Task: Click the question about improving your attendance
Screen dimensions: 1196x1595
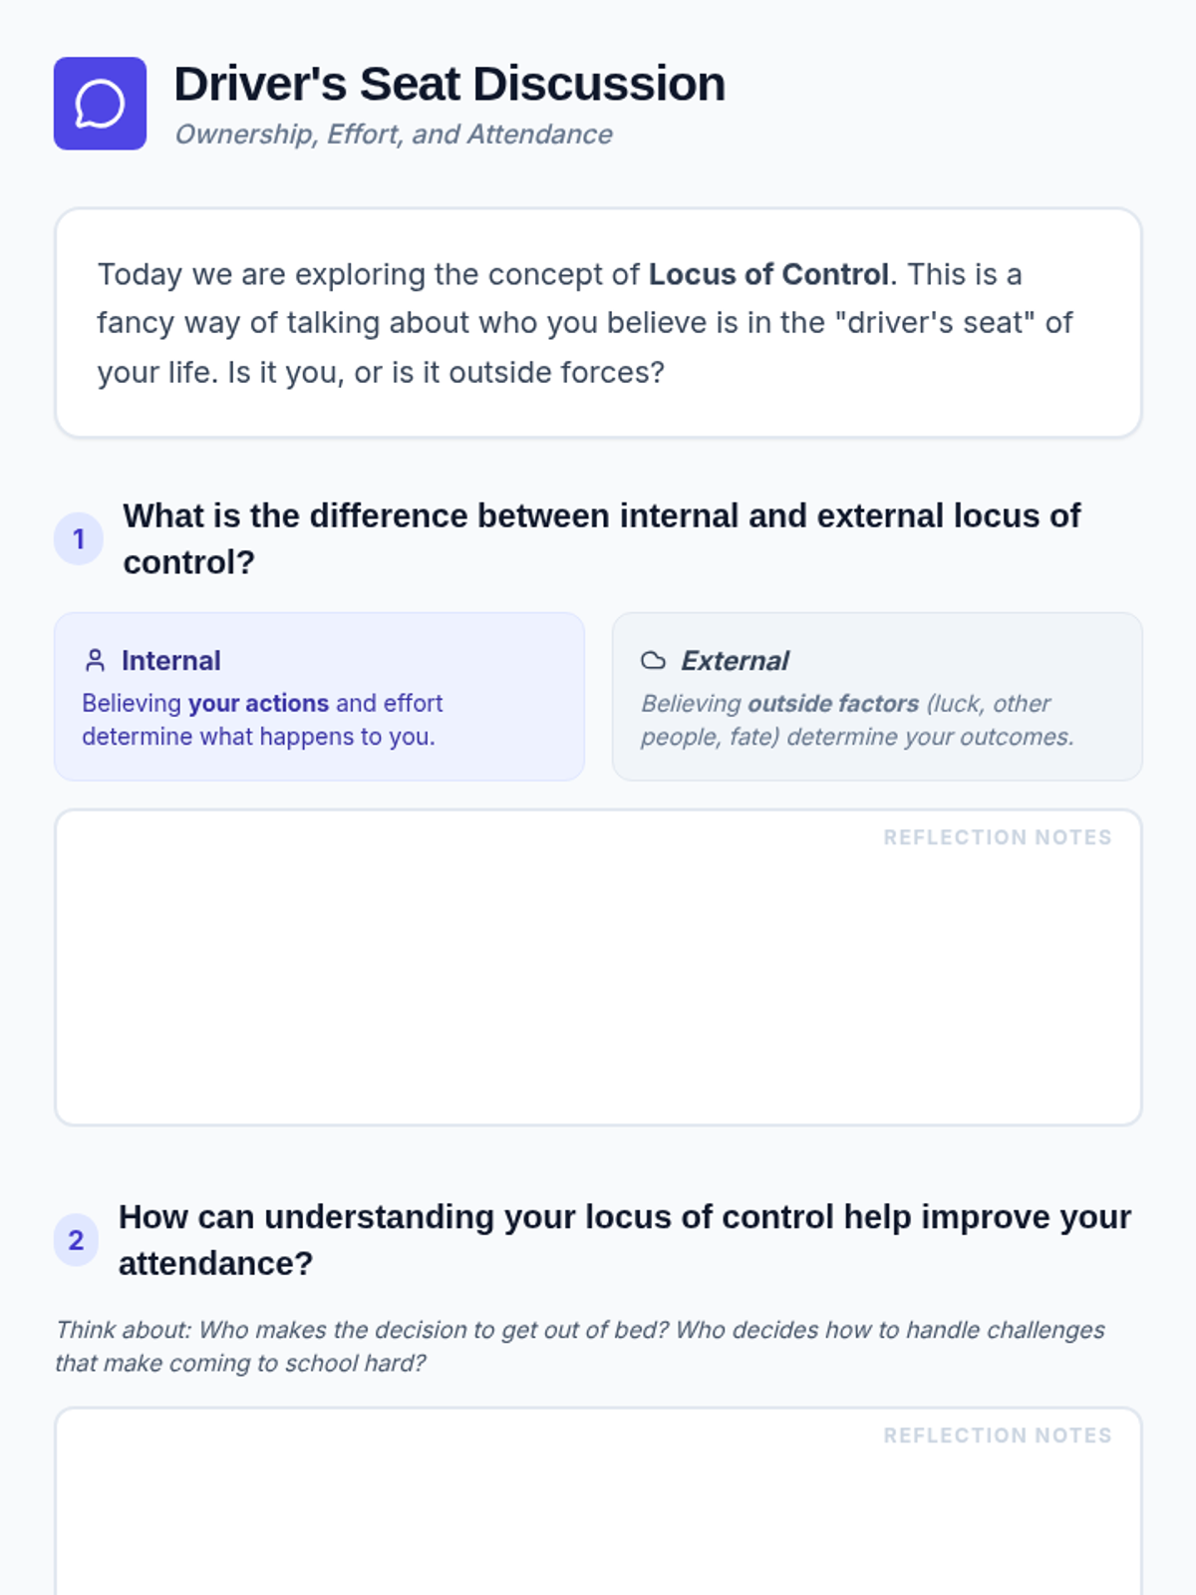Action: click(624, 1239)
